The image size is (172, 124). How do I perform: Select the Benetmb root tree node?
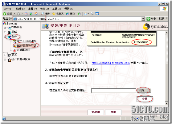(x=12, y=24)
